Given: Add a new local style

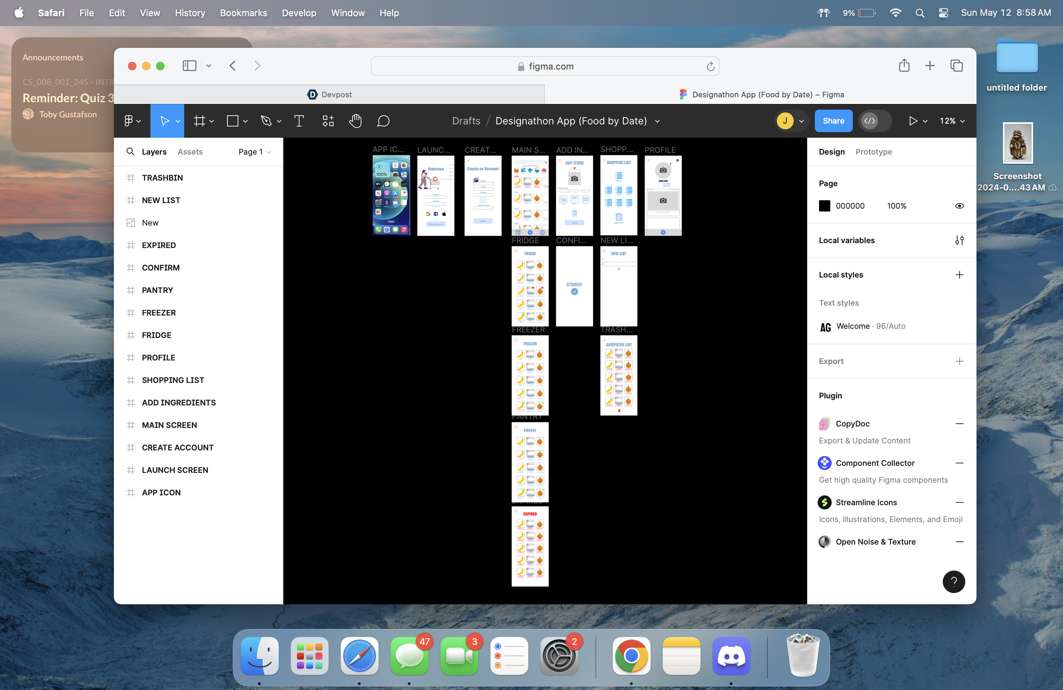Looking at the screenshot, I should click(959, 275).
